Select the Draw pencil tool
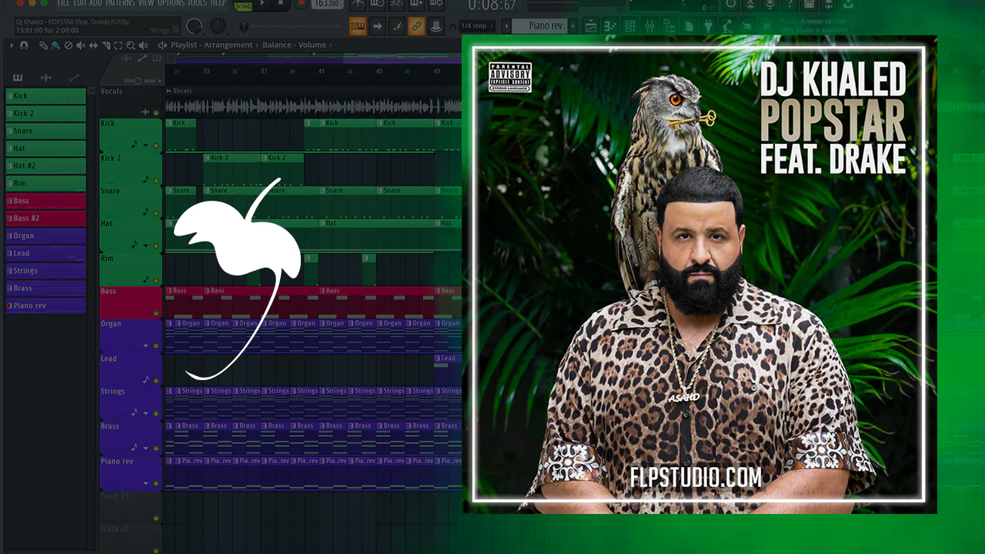This screenshot has width=985, height=554. [x=44, y=45]
